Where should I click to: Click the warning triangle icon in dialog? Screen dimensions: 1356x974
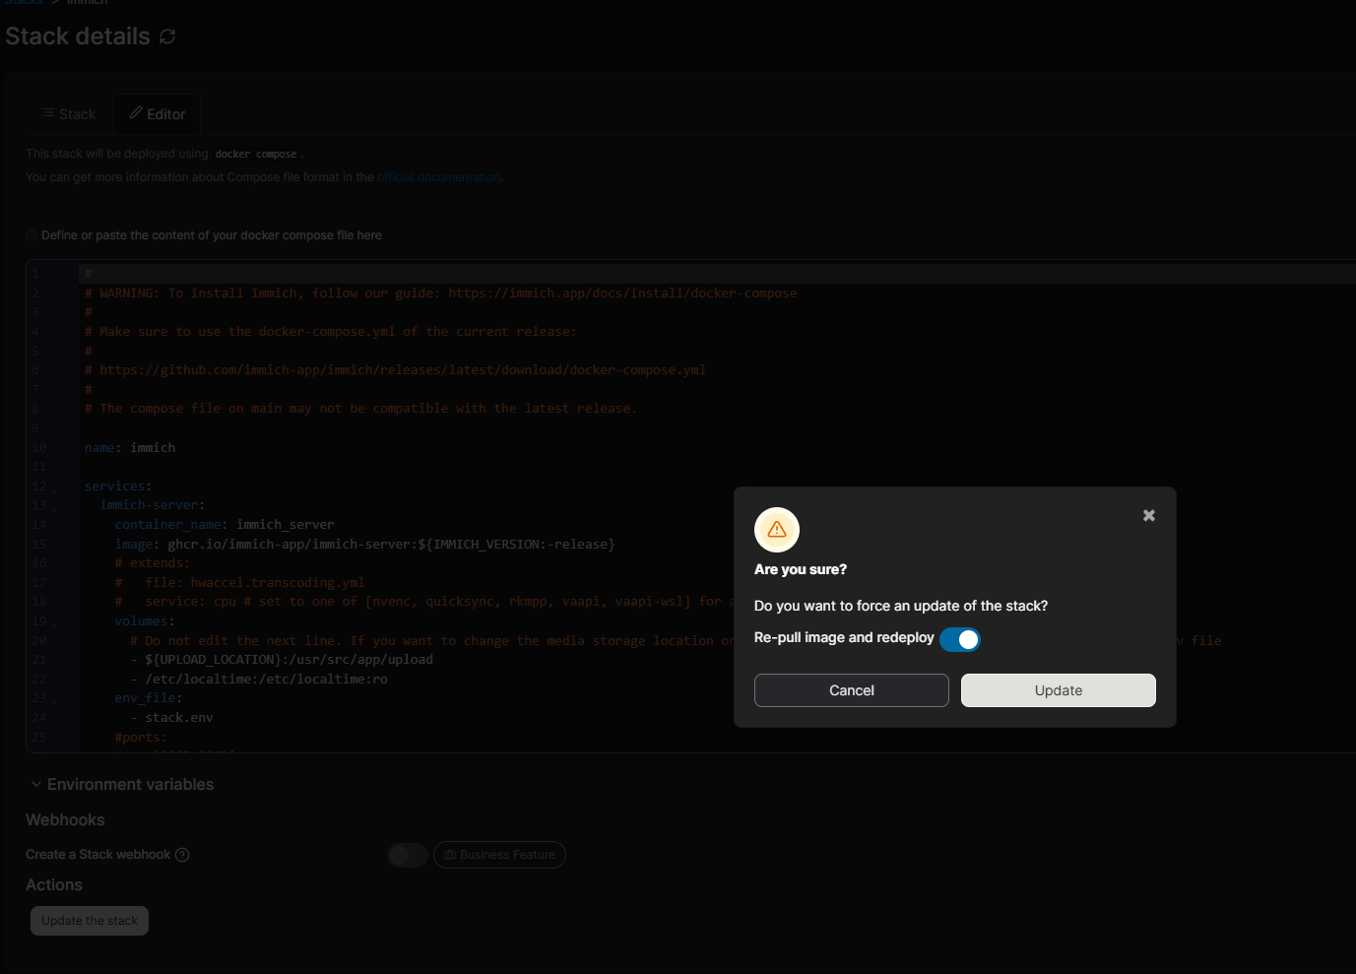[x=777, y=530]
